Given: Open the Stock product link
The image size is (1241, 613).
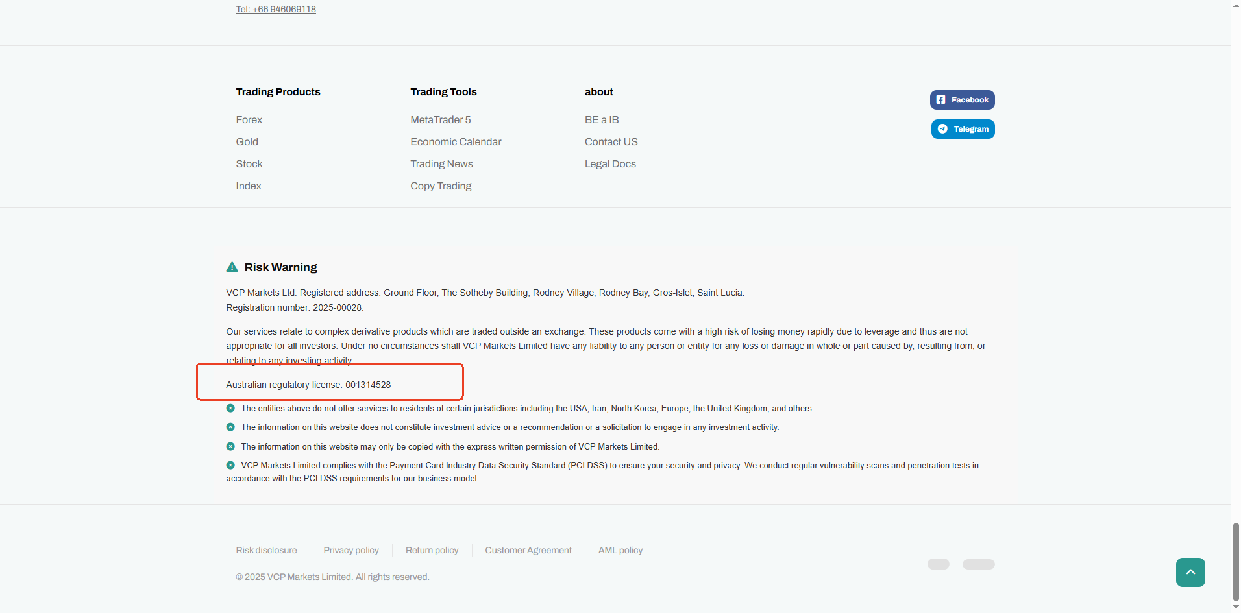Looking at the screenshot, I should (x=249, y=164).
